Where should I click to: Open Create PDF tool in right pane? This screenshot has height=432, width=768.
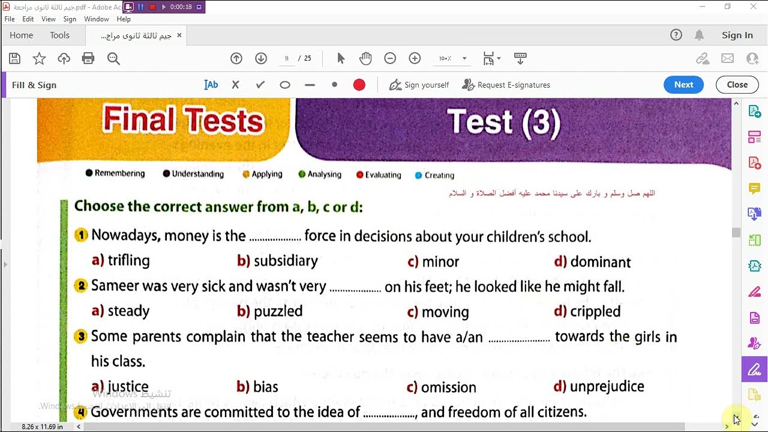coord(755,112)
